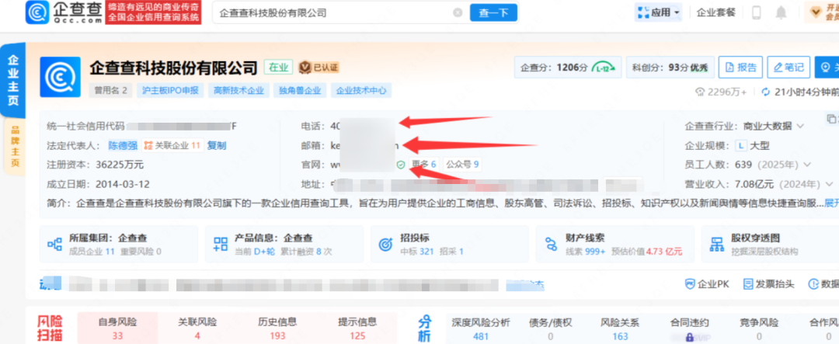Select the 自身风险 33 tab
This screenshot has height=344, width=839.
pyautogui.click(x=118, y=328)
